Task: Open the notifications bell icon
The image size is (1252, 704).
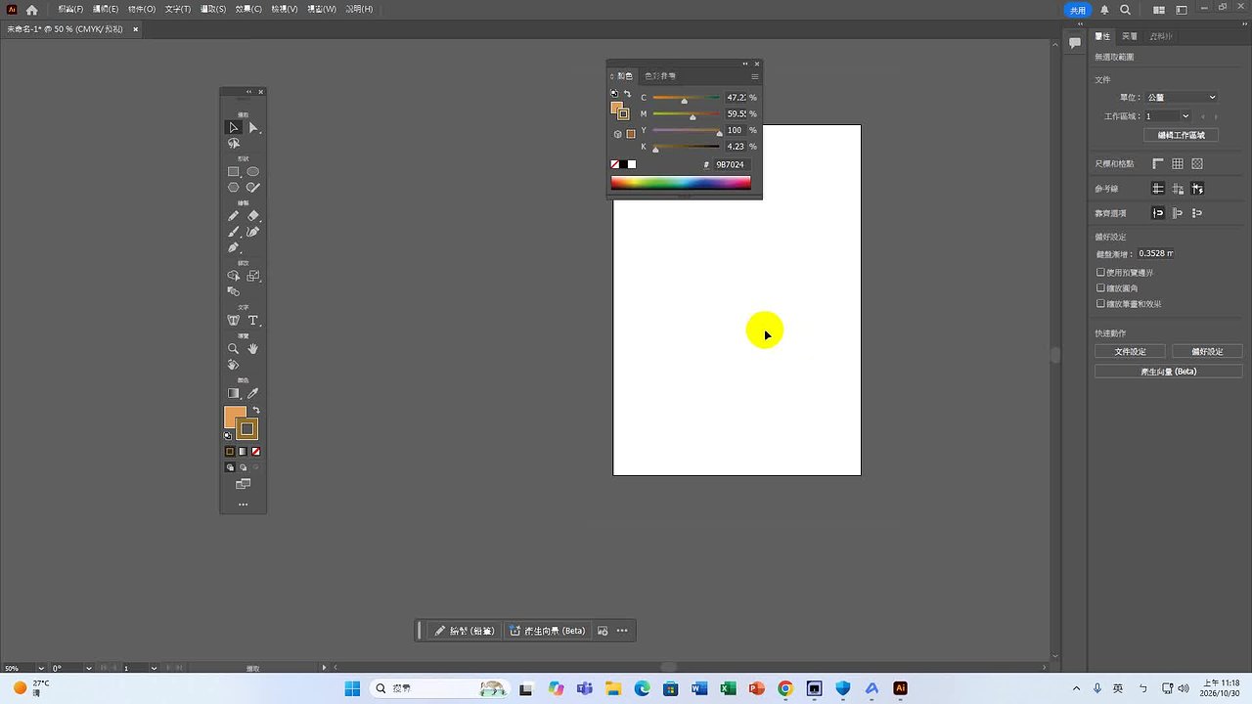Action: pyautogui.click(x=1104, y=10)
